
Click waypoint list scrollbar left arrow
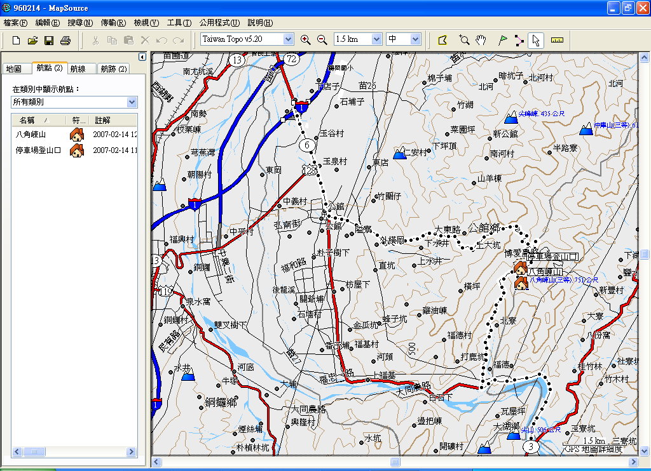tap(17, 451)
